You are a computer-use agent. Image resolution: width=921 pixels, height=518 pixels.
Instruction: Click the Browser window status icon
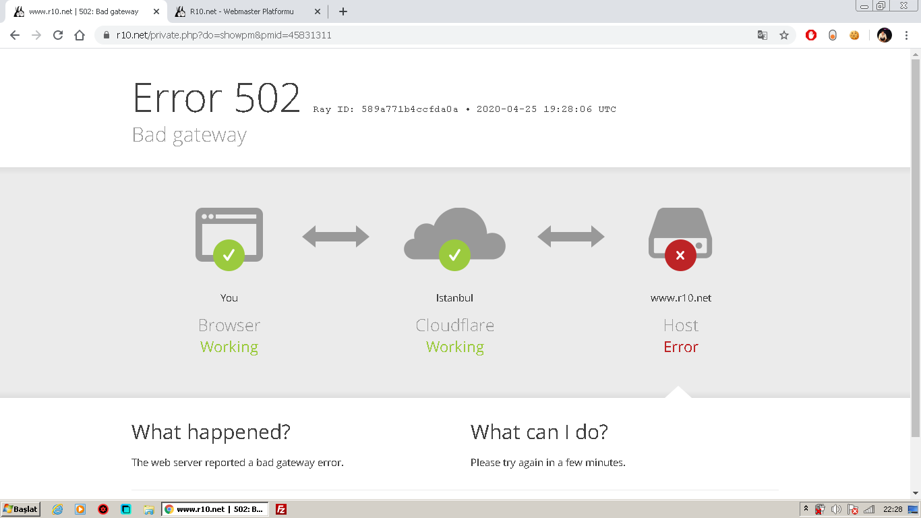(229, 239)
